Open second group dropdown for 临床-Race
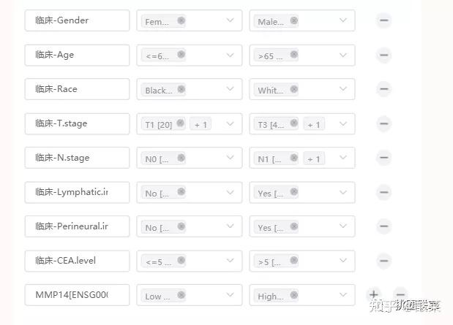 click(x=342, y=89)
